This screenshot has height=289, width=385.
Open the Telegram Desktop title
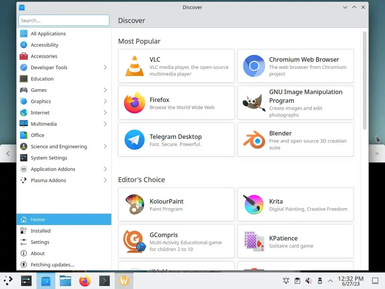click(x=176, y=137)
